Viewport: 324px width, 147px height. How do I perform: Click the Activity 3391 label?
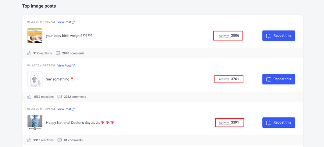tap(229, 122)
